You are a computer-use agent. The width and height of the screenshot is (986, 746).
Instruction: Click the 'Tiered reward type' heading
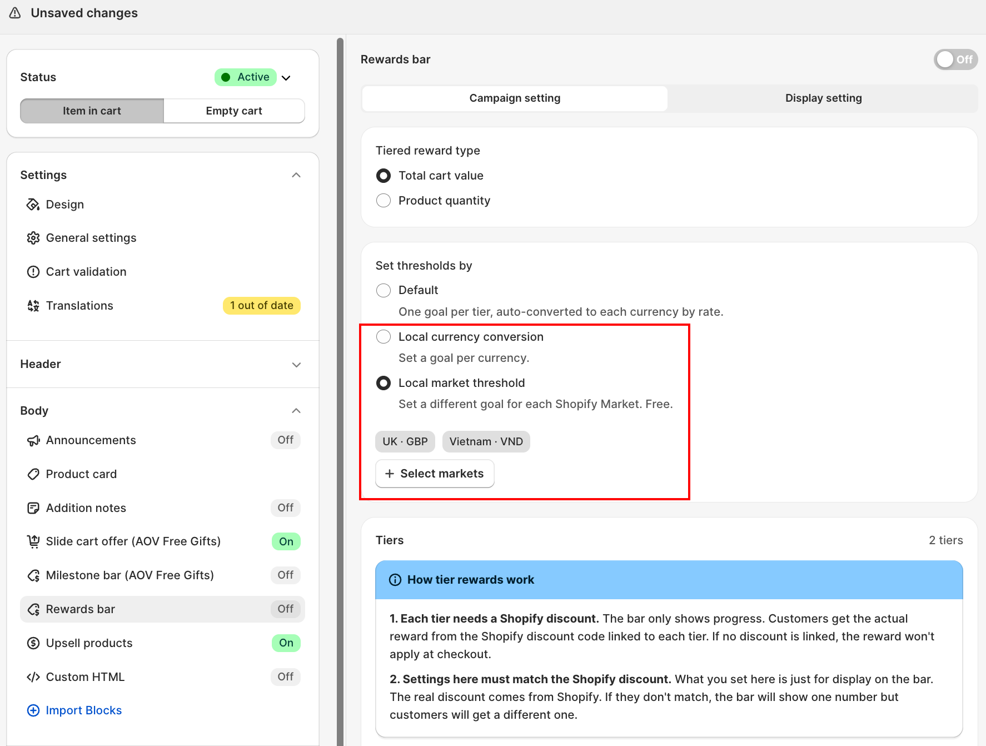coord(428,151)
